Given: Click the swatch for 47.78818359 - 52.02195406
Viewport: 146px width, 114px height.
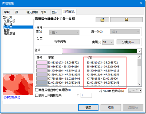Looking at the screenshot, I should pos(42,78).
